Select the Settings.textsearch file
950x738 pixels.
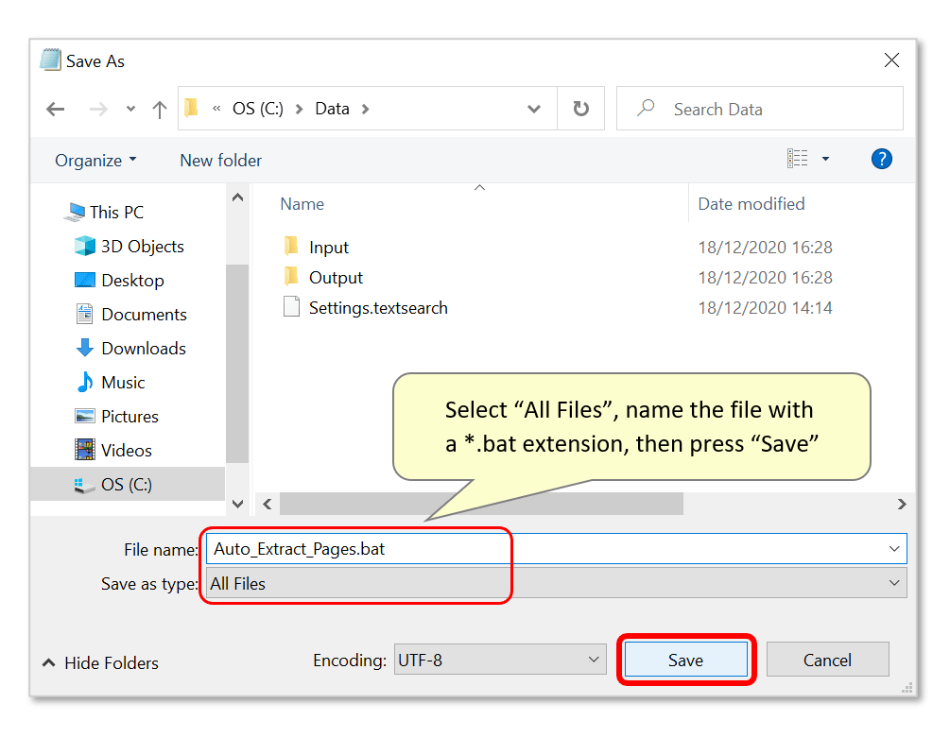[x=378, y=307]
